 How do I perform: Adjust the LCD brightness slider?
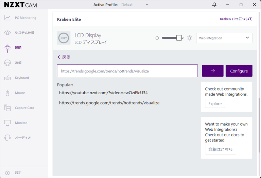click(179, 38)
